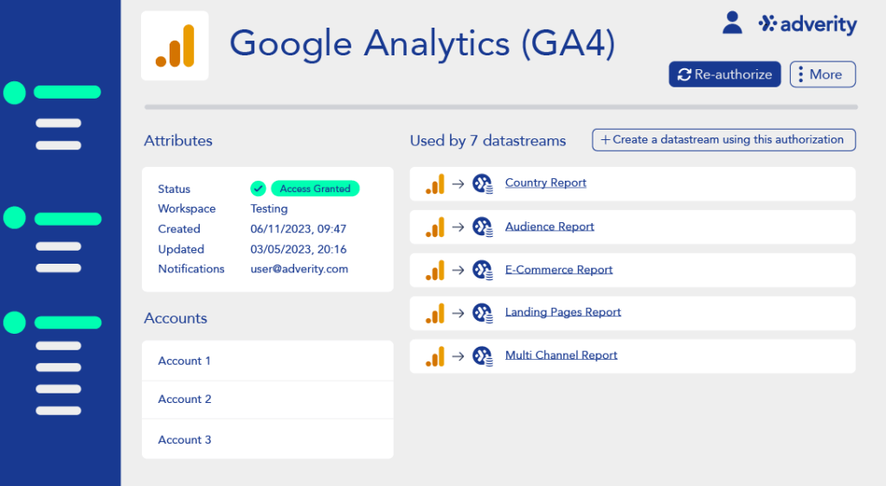Click the user@adverity.com notifications email

(x=299, y=269)
